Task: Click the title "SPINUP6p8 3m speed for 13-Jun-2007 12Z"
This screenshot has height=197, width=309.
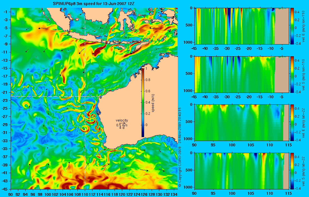Action: click(x=94, y=4)
